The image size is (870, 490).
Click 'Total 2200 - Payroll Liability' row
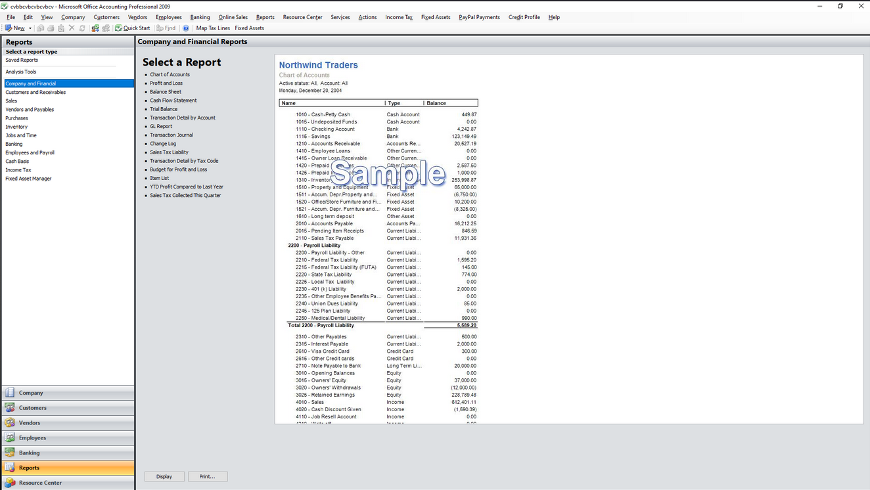click(x=382, y=325)
